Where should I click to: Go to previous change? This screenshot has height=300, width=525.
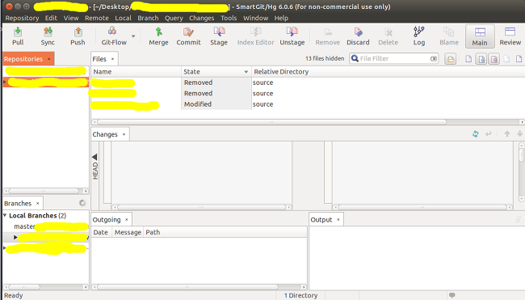pos(507,134)
